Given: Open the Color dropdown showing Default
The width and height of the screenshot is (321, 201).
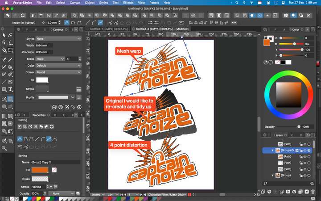Looking at the screenshot, I should (58, 66).
